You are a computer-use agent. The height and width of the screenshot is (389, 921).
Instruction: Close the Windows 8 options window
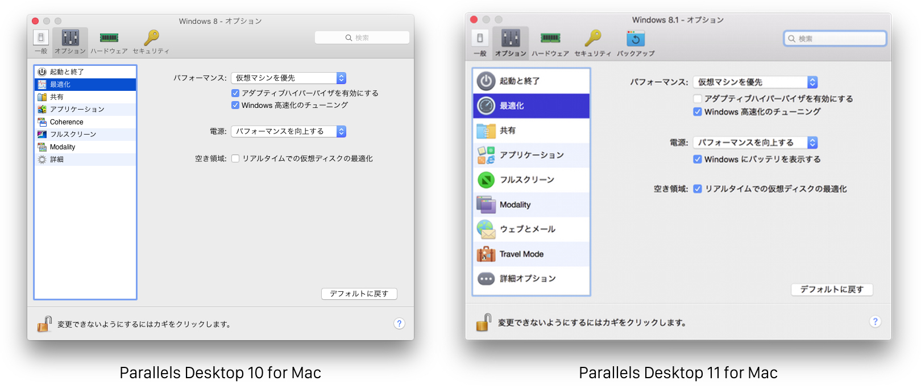(35, 21)
